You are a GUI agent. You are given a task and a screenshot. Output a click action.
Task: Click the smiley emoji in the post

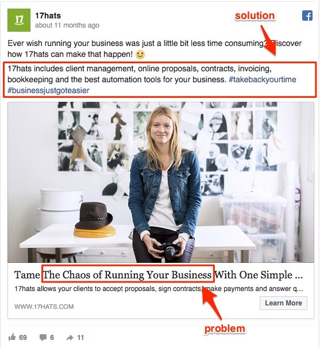[x=140, y=55]
